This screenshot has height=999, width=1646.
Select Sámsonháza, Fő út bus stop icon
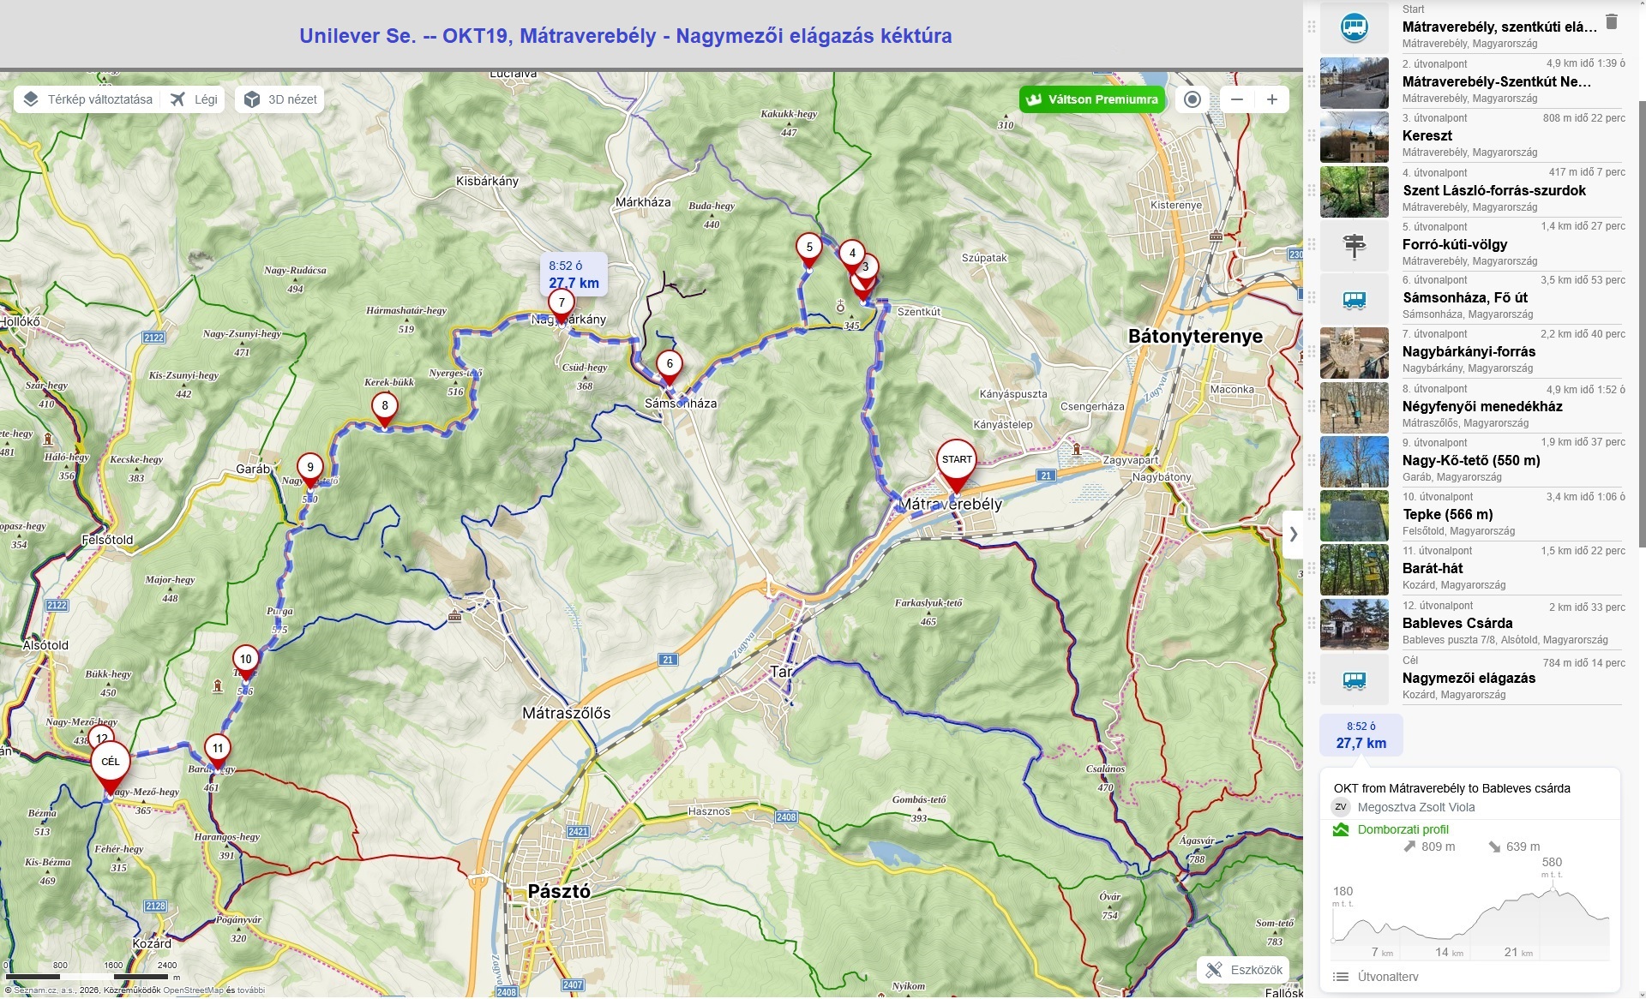point(1354,300)
